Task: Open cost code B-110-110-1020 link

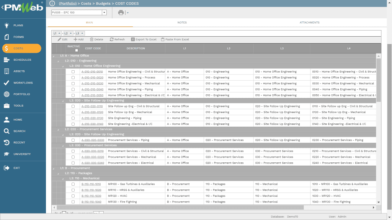Action: click(x=91, y=190)
